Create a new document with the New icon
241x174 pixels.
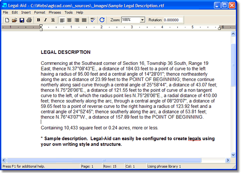[x=7, y=20]
